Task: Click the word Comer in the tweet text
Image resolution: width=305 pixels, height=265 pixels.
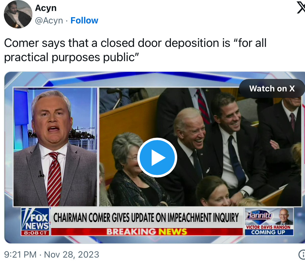Action: (22, 43)
